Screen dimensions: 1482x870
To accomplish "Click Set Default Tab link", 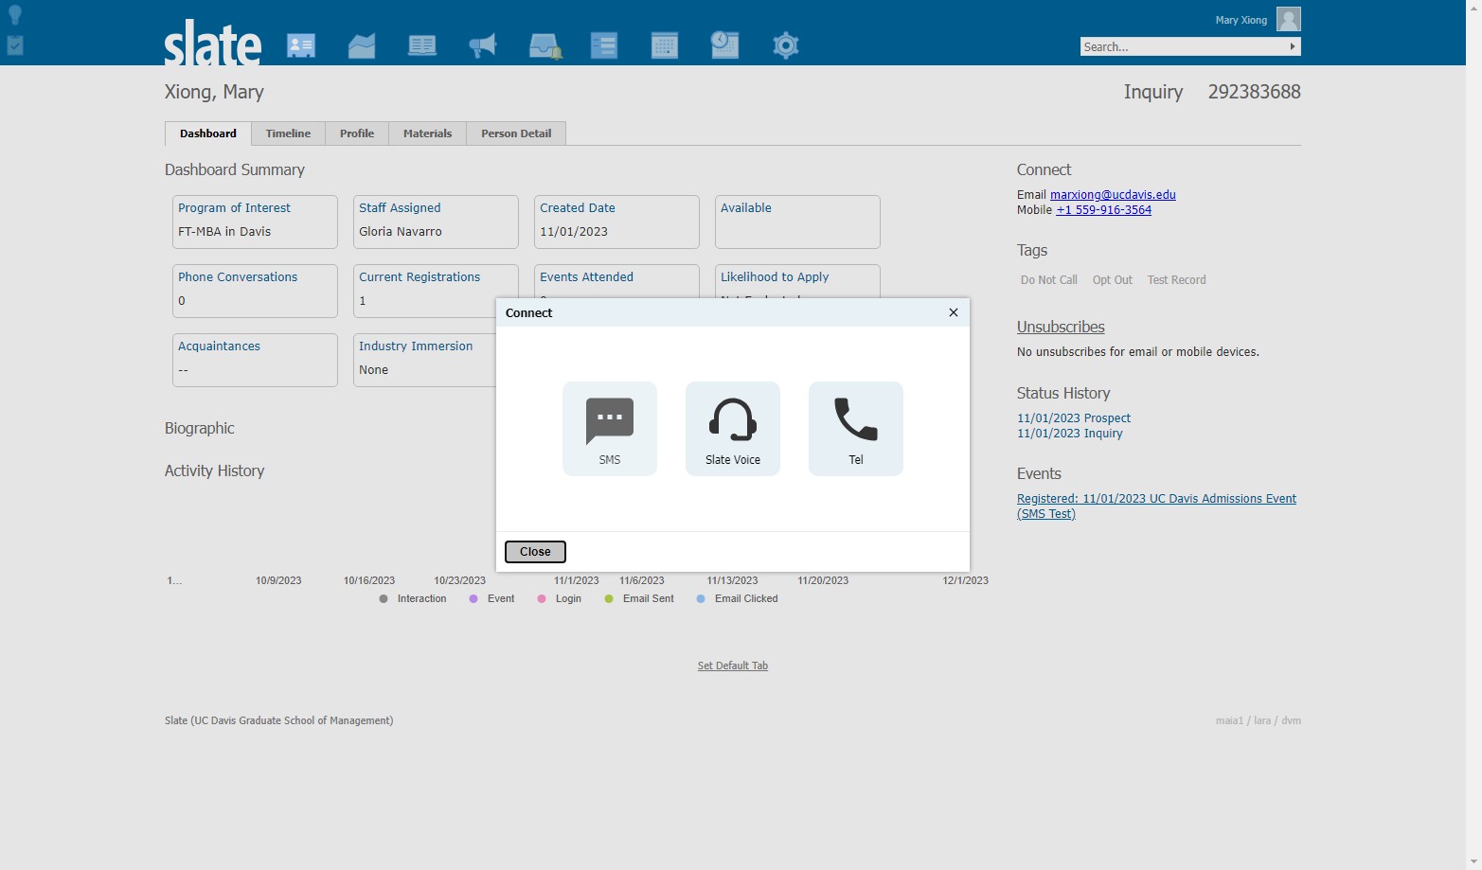I will (x=733, y=666).
